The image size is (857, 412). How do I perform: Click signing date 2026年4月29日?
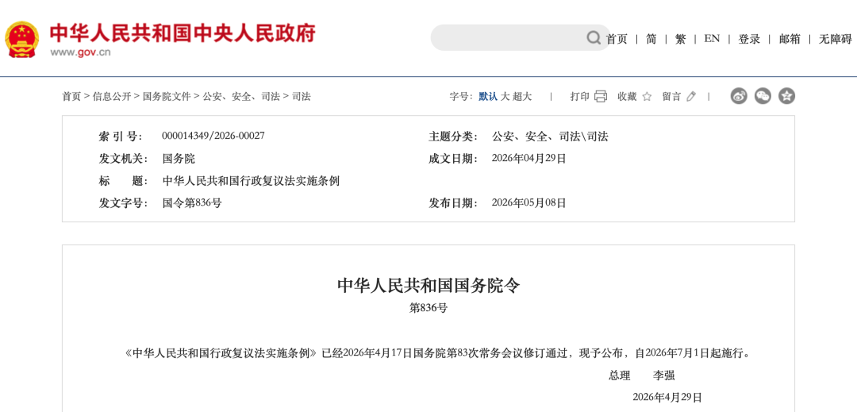click(x=667, y=397)
